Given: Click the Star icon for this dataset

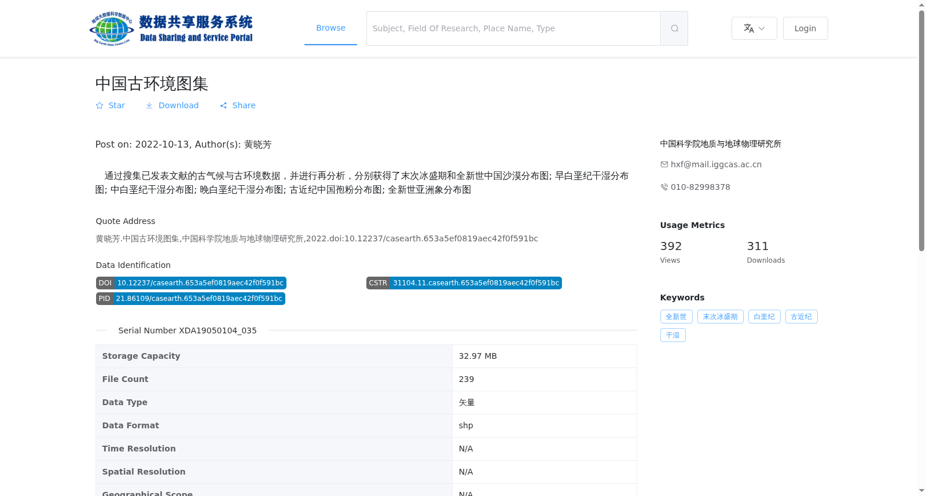Looking at the screenshot, I should click(x=100, y=105).
